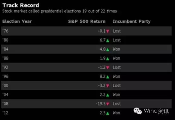Click the Won result for '96
Screen dimensions: 175x120
(117, 76)
